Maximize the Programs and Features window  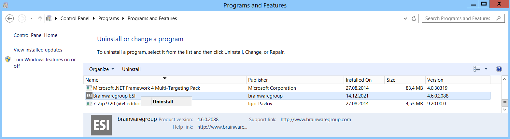click(x=484, y=4)
